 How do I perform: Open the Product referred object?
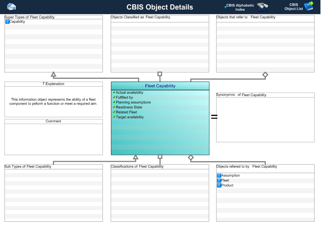click(x=227, y=185)
